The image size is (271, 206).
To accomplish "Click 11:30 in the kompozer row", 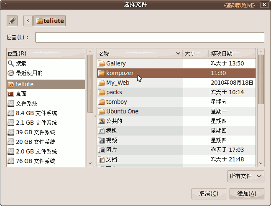I will 218,73.
